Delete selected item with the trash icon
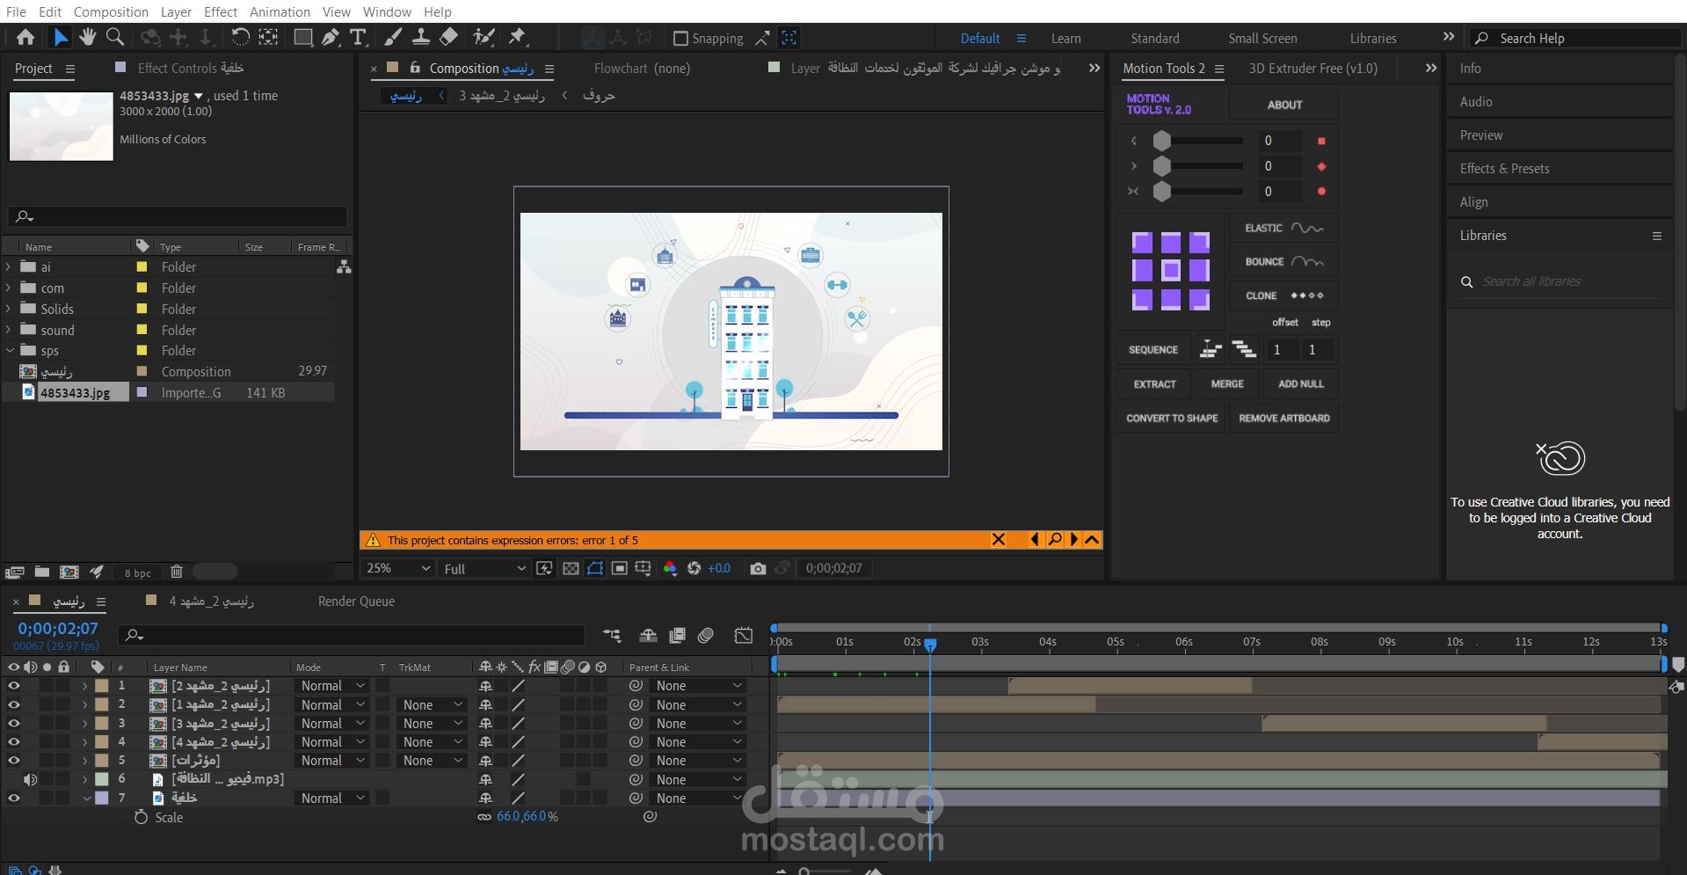Viewport: 1687px width, 875px height. click(x=176, y=572)
